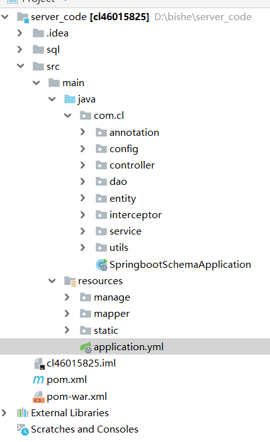The height and width of the screenshot is (442, 270).
Task: Select the static folder
Action: point(106,330)
